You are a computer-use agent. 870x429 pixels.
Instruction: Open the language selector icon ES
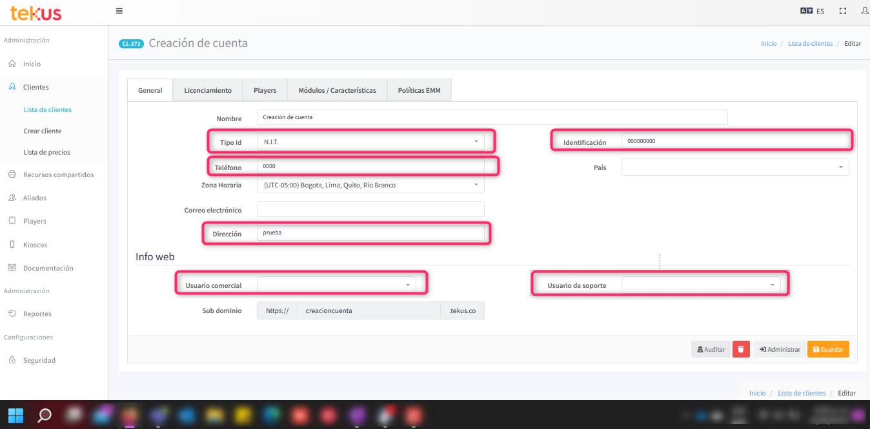tap(812, 11)
